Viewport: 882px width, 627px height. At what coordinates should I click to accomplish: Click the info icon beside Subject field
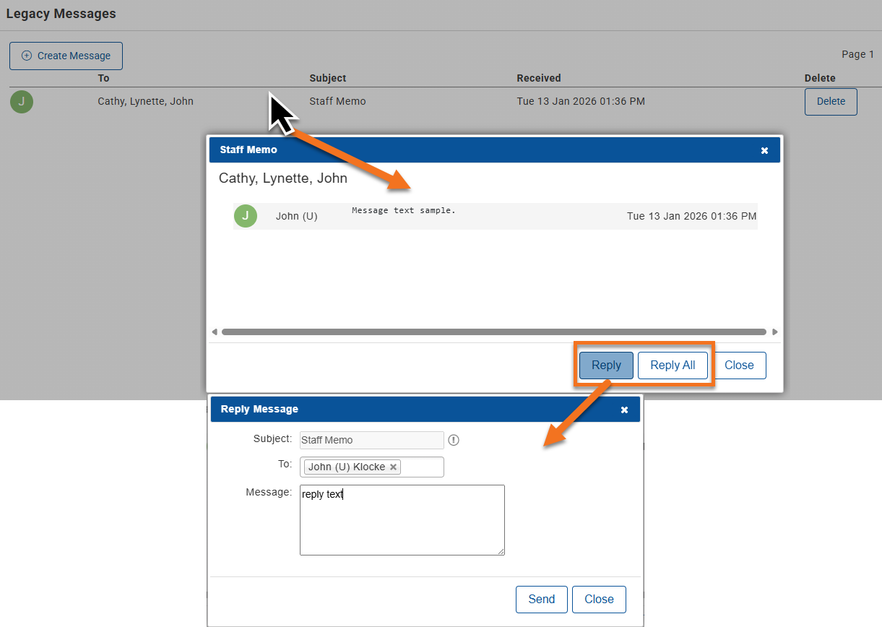coord(454,440)
